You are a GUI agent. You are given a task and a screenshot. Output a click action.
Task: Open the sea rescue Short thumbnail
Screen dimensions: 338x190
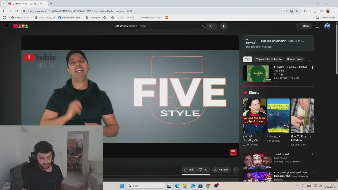[278, 116]
